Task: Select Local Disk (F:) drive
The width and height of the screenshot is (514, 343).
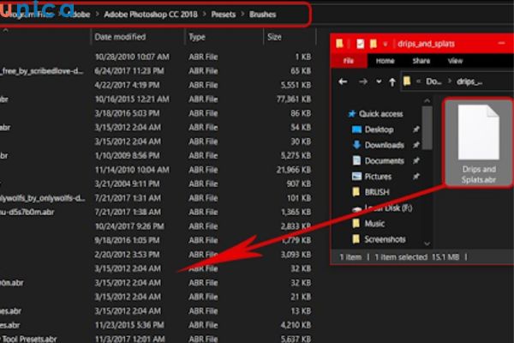Action: (x=384, y=208)
